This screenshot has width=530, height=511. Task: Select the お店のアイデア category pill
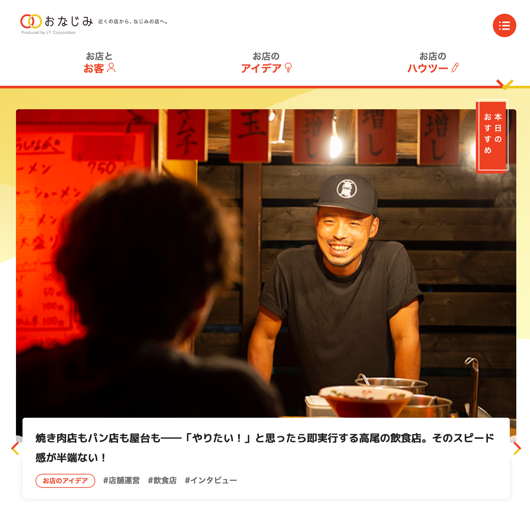point(65,481)
